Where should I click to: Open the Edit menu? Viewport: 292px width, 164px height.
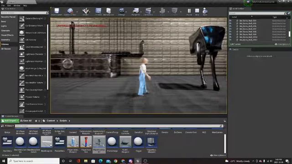(x=9, y=5)
